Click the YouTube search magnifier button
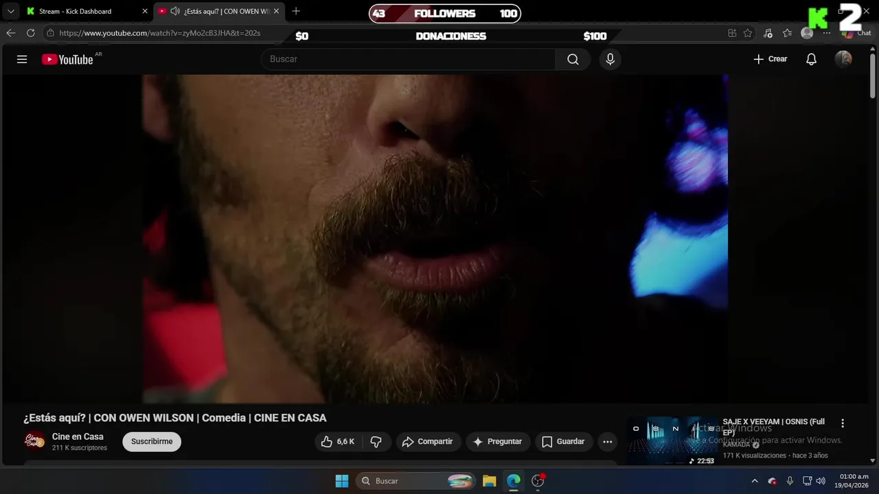The height and width of the screenshot is (494, 879). [x=573, y=59]
